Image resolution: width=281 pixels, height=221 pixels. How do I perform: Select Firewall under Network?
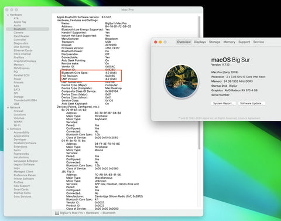click(19, 111)
